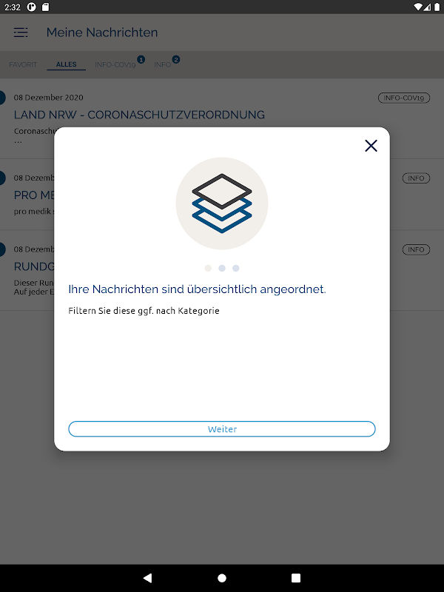Select the first onboarding page dot
444x592 pixels.
[x=208, y=268]
